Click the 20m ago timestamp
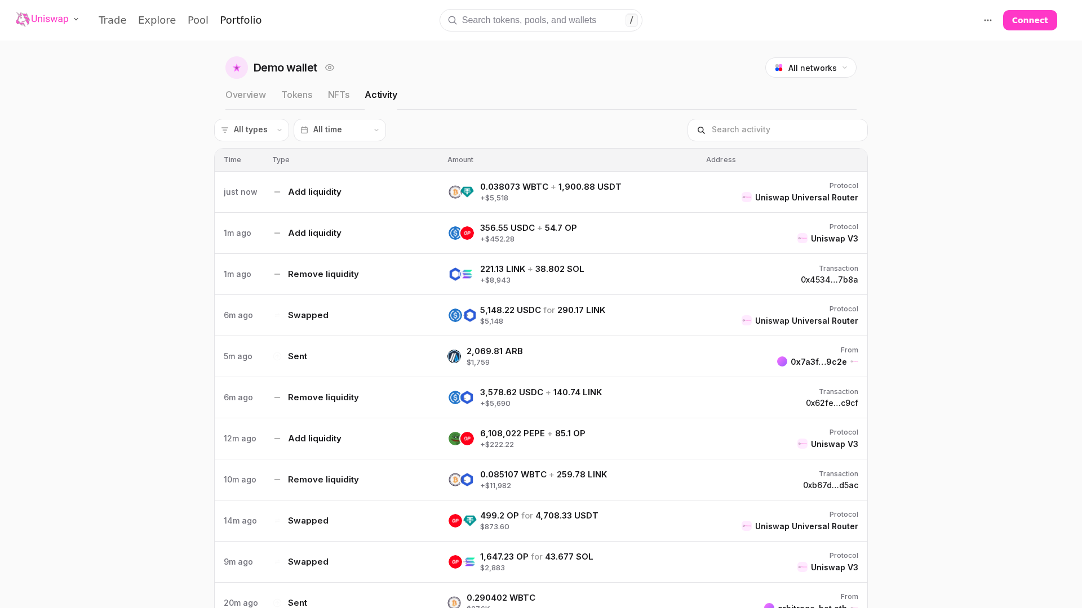This screenshot has width=1082, height=608. point(241,603)
